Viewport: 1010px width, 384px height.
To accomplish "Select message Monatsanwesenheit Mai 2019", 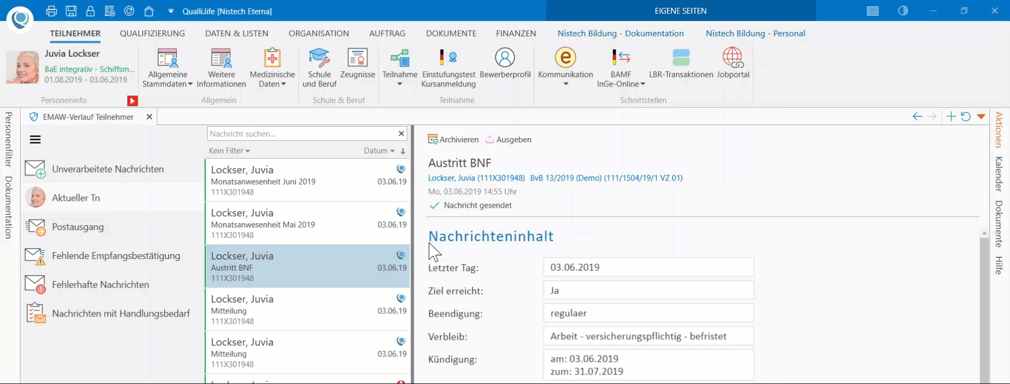I will (308, 223).
